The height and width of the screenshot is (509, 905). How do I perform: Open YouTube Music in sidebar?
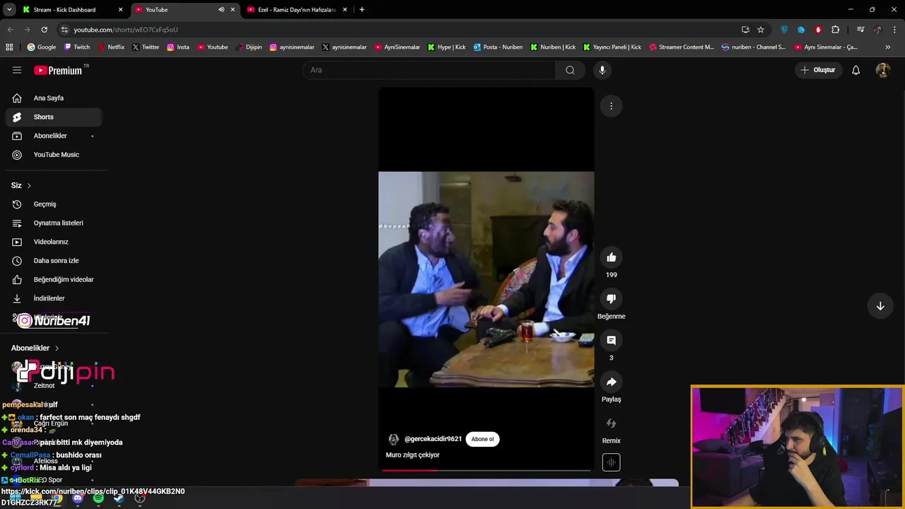click(54, 155)
